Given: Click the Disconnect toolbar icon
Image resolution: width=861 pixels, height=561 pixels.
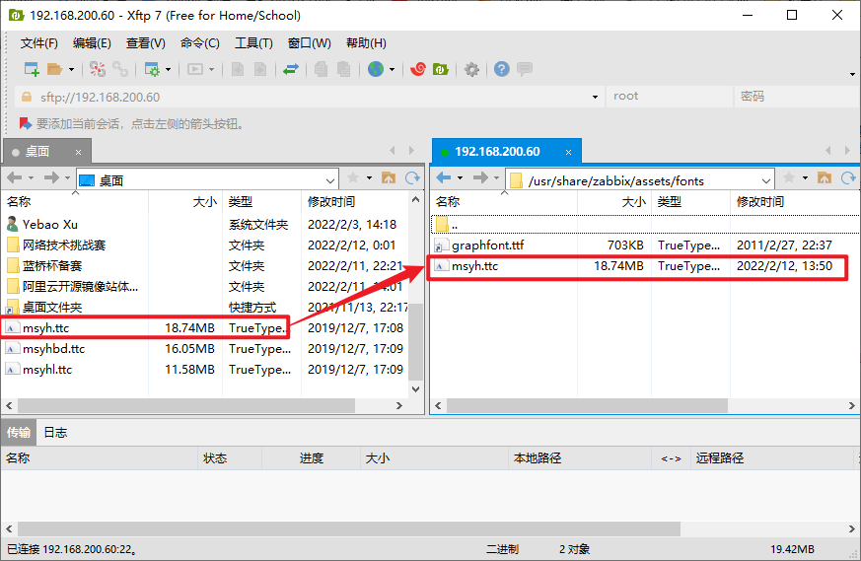Looking at the screenshot, I should pyautogui.click(x=98, y=69).
